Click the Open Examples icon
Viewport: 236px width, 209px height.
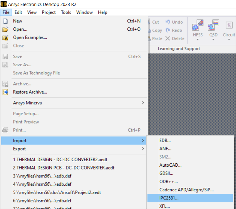click(5, 38)
